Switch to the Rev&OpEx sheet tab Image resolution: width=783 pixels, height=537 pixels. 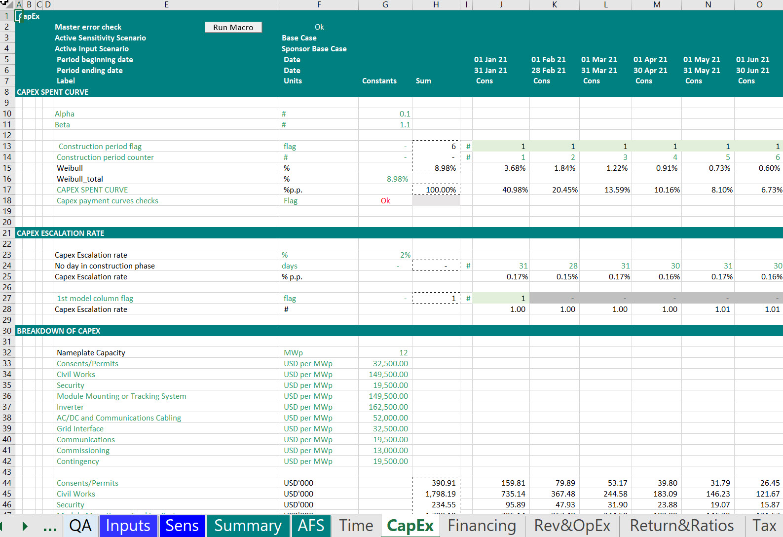[x=572, y=526]
